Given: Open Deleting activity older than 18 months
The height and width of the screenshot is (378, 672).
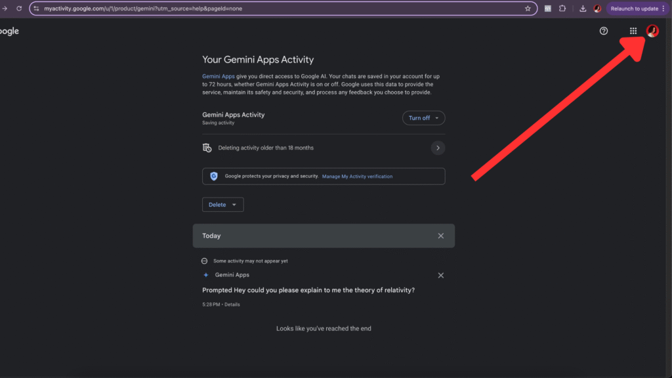Looking at the screenshot, I should (266, 148).
